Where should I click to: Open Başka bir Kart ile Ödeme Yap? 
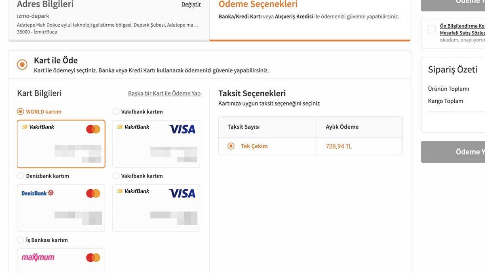[164, 93]
